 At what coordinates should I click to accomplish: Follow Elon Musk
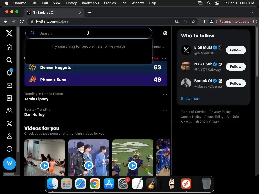[x=236, y=50]
